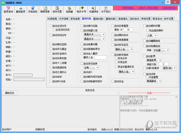Image resolution: width=181 pixels, height=133 pixels.
Task: Check 自动NPC对话 option
Action: click(51, 81)
